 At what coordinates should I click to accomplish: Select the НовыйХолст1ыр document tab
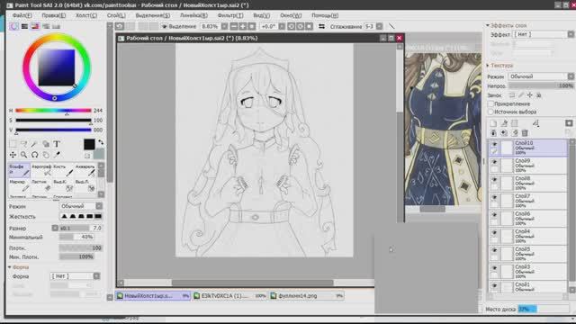[153, 296]
